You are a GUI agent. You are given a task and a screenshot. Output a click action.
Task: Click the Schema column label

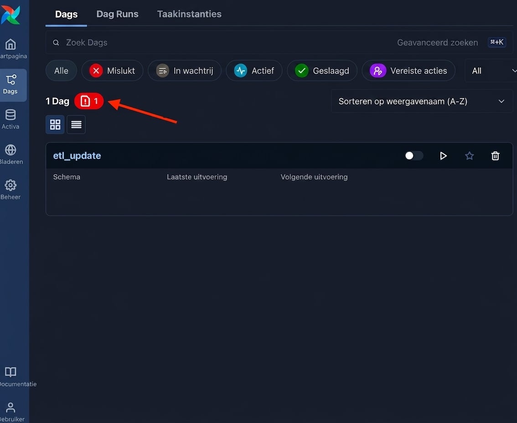coord(67,177)
